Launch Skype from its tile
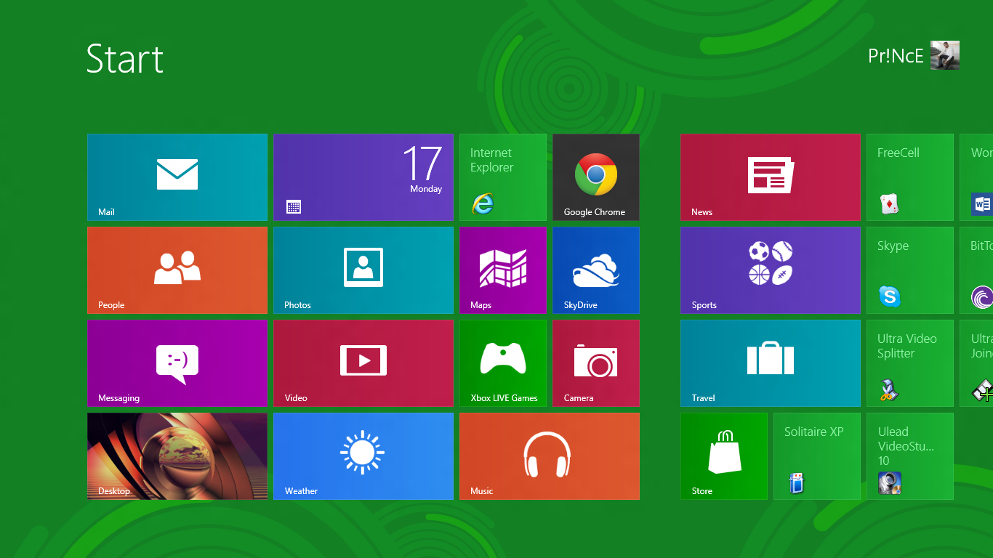This screenshot has height=558, width=993. coord(909,270)
